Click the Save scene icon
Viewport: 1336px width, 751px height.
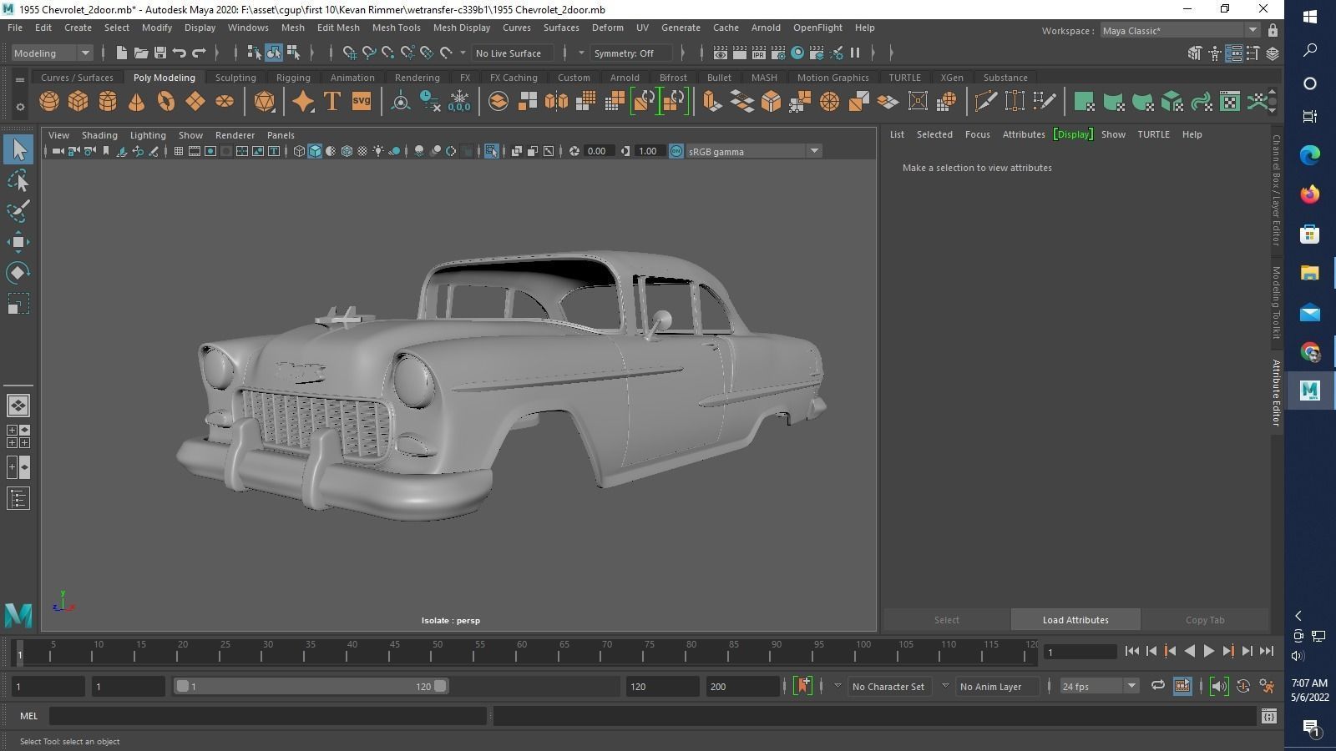tap(160, 53)
